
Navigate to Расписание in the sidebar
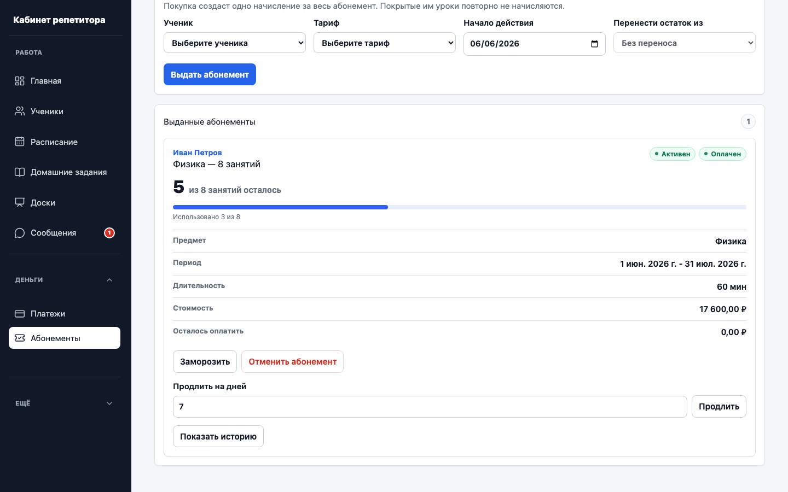[65, 142]
